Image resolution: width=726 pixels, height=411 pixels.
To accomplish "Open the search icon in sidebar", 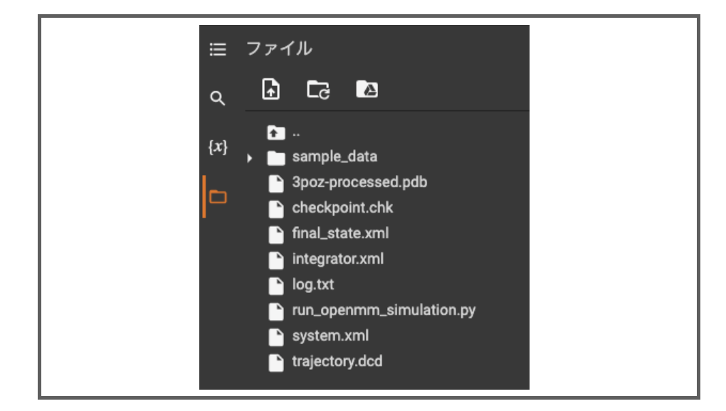I will click(218, 98).
